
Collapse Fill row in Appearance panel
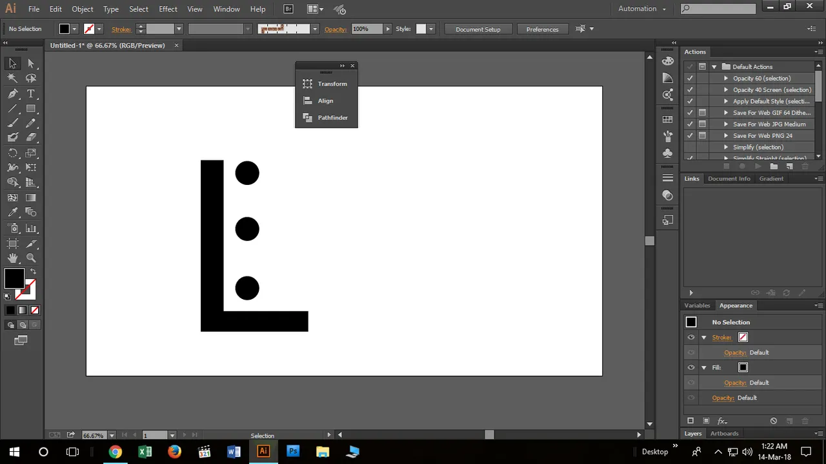point(704,367)
